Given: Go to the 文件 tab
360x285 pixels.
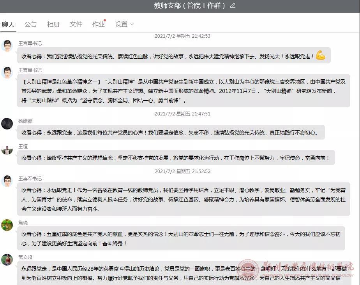Looking at the screenshot, I should 76,24.
